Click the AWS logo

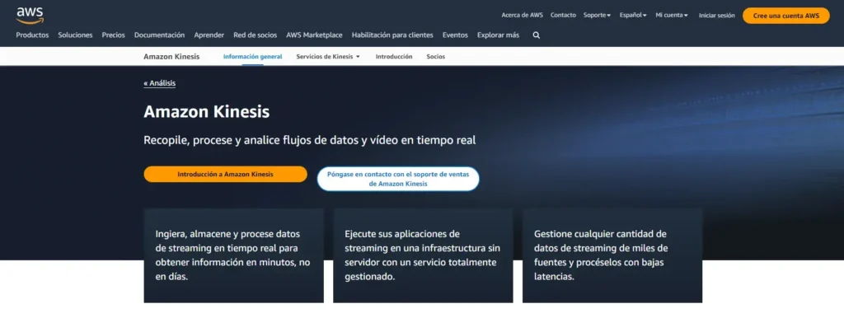(x=30, y=16)
